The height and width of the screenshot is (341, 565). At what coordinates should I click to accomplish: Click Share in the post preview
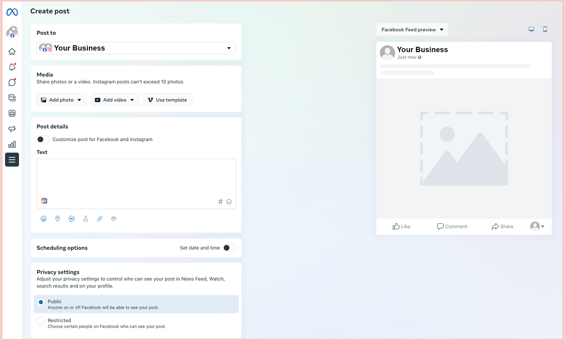point(502,227)
